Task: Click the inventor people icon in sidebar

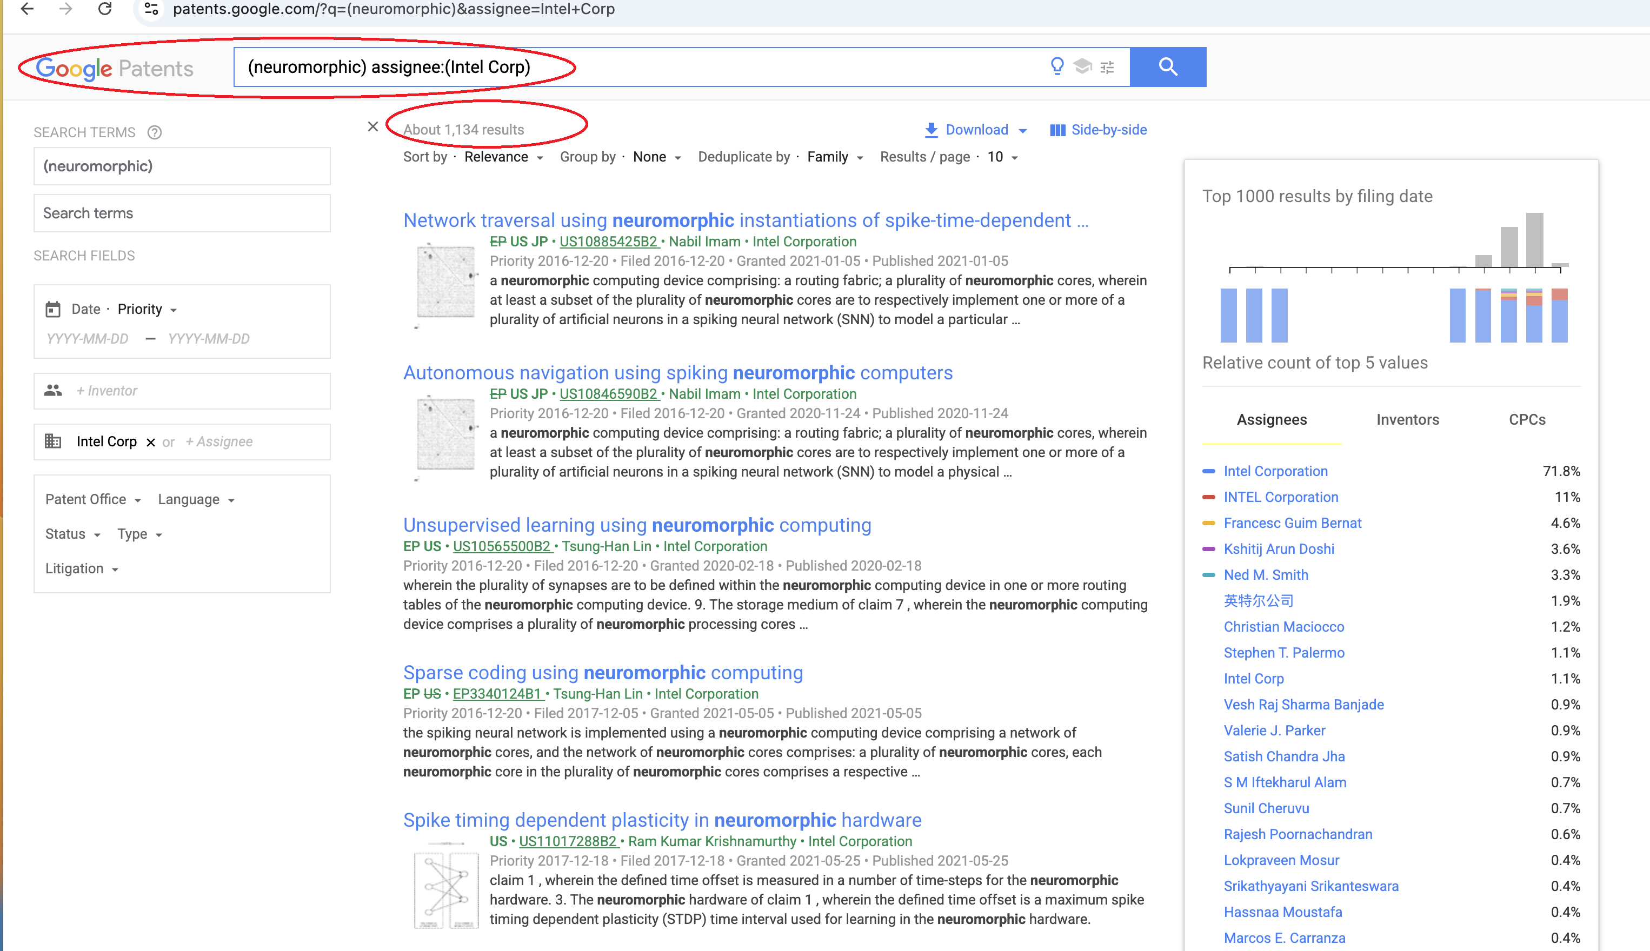Action: [x=53, y=390]
